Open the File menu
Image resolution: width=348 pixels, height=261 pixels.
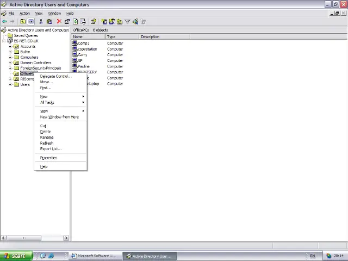point(11,13)
